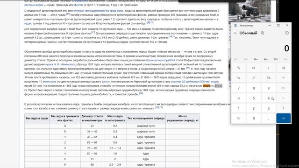
Task: Click digit 3 on the Calculator
Action: [268, 108]
